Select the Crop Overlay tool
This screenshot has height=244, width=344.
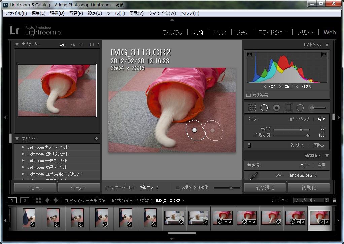click(252, 108)
